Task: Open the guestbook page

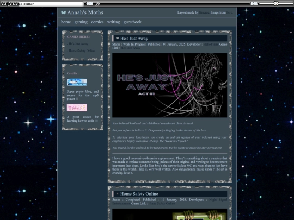Action: point(132,22)
